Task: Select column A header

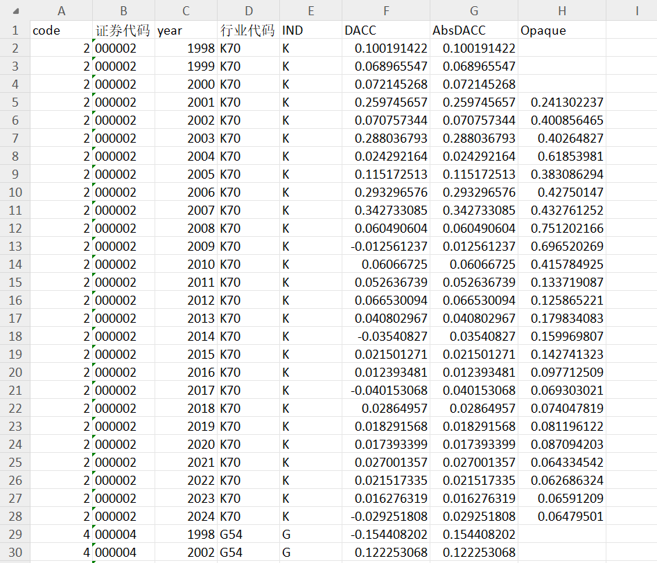Action: pyautogui.click(x=61, y=10)
